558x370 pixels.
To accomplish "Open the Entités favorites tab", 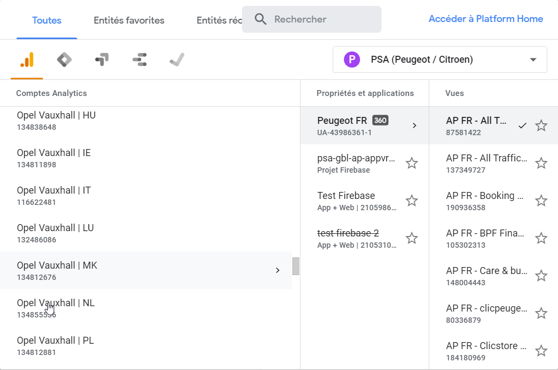I will [129, 20].
